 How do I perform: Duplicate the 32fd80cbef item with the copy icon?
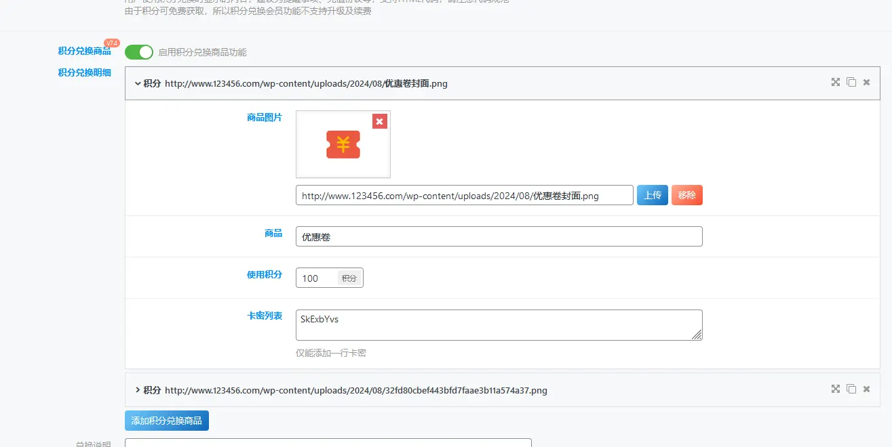pyautogui.click(x=851, y=389)
